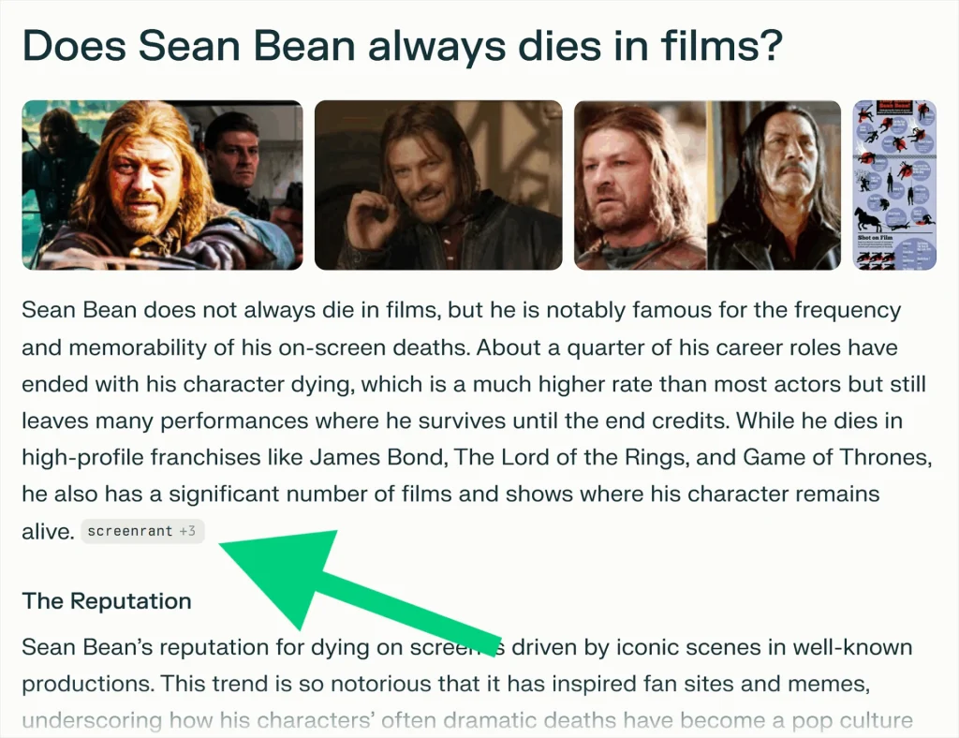Image resolution: width=959 pixels, height=738 pixels.
Task: Click the "The Reputation" section heading
Action: pyautogui.click(x=107, y=601)
